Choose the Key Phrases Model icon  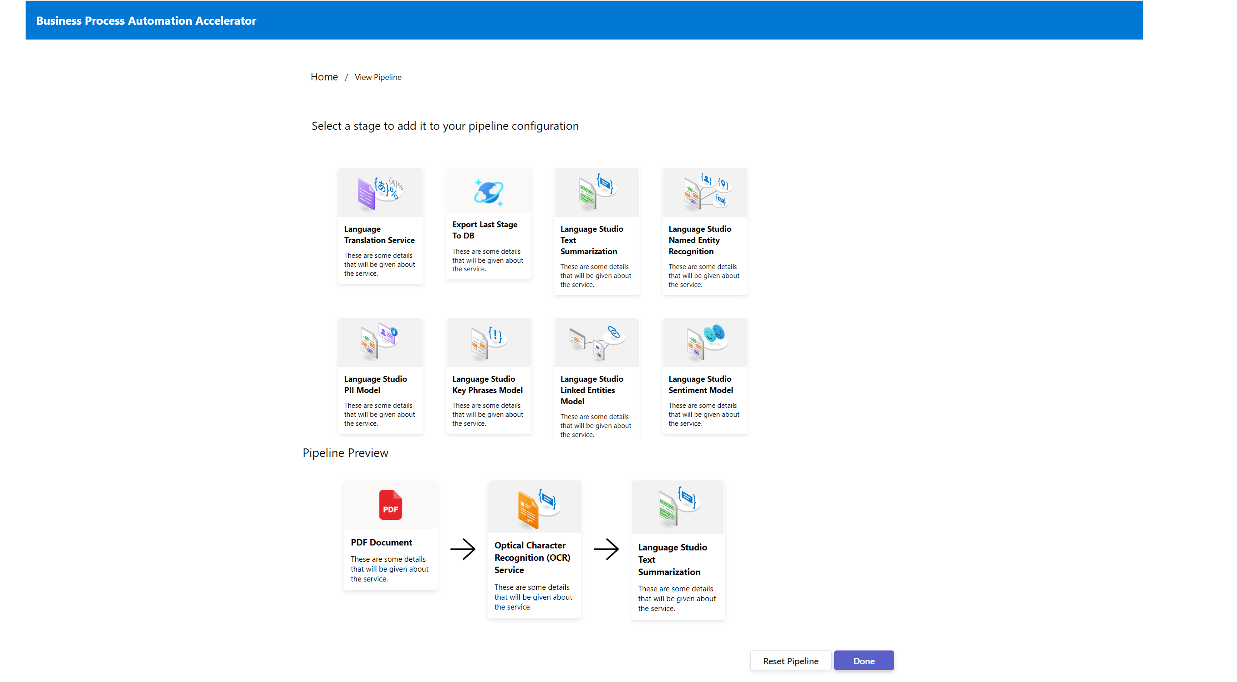pyautogui.click(x=488, y=342)
